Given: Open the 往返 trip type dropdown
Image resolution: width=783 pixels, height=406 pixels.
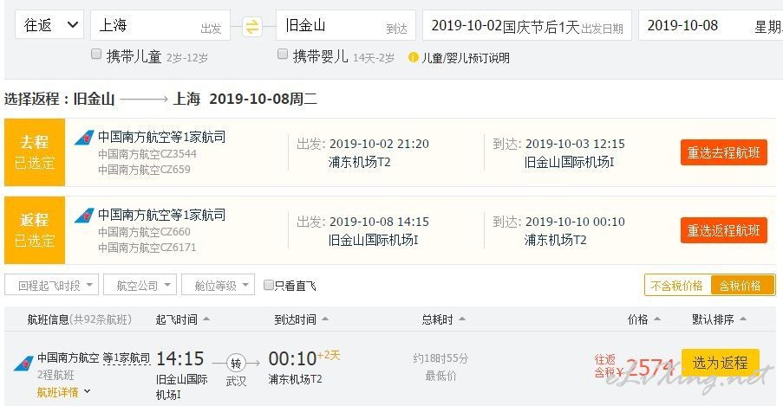Looking at the screenshot, I should 49,25.
